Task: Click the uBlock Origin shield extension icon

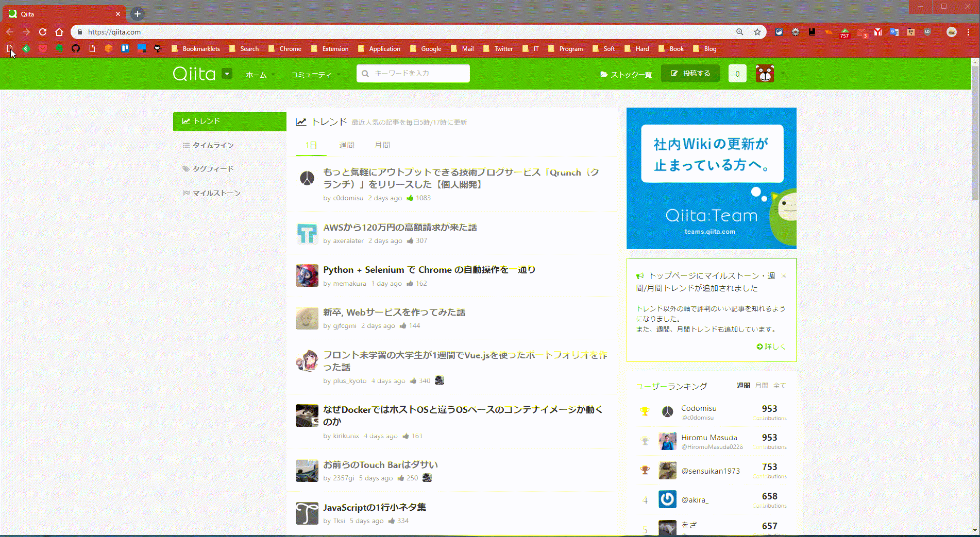Action: pyautogui.click(x=927, y=32)
